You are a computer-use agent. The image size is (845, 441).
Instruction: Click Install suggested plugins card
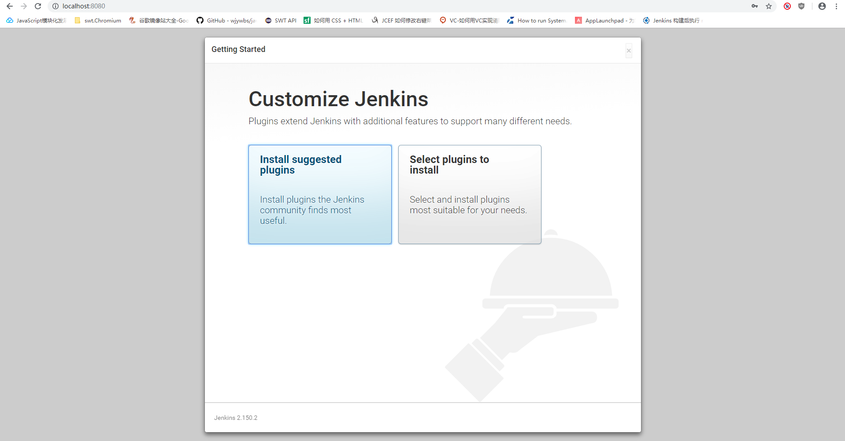click(x=320, y=194)
